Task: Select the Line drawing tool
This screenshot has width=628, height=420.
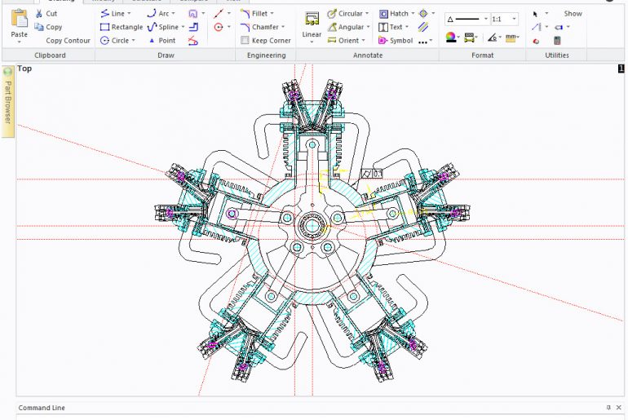Action: 112,14
